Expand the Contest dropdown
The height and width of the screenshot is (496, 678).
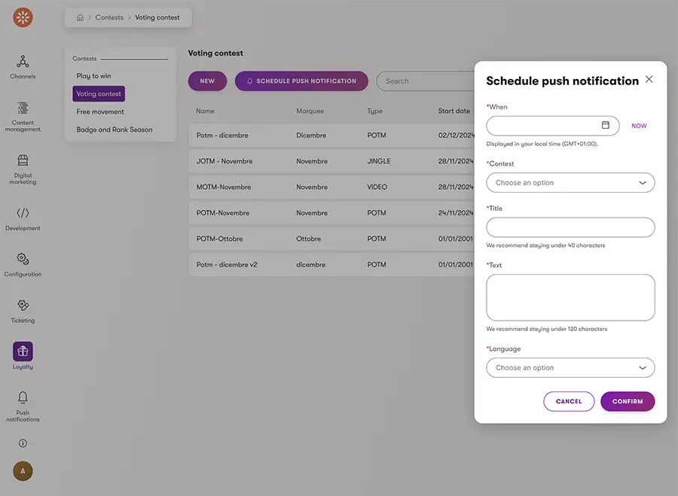point(570,183)
